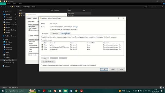Open Google Chrome from taskbar
This screenshot has height=93, width=165.
76,91
